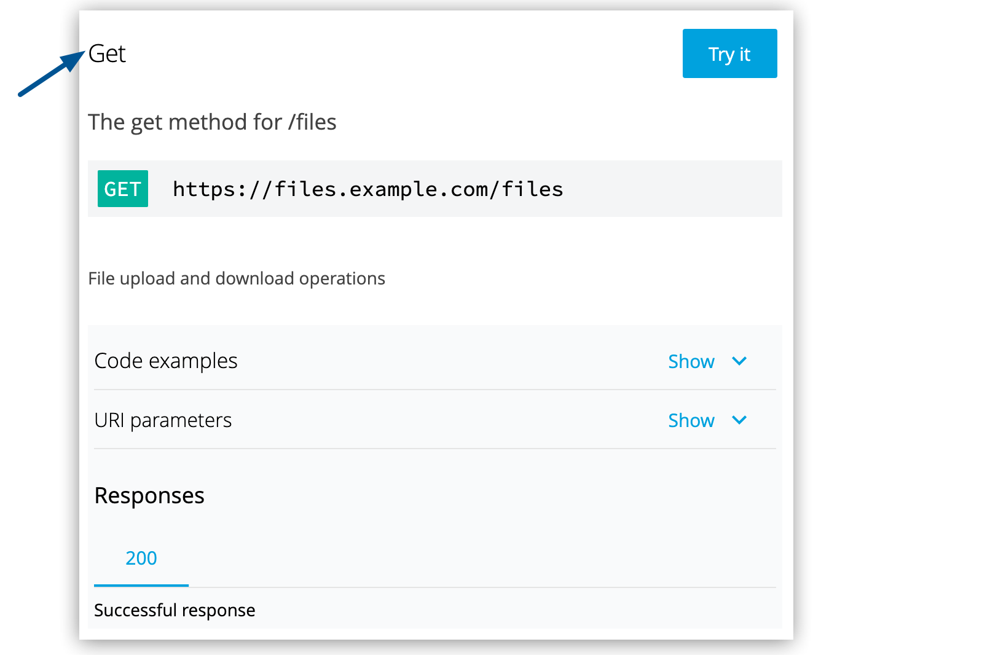This screenshot has height=655, width=982.
Task: Click the Try it button
Action: coord(729,54)
